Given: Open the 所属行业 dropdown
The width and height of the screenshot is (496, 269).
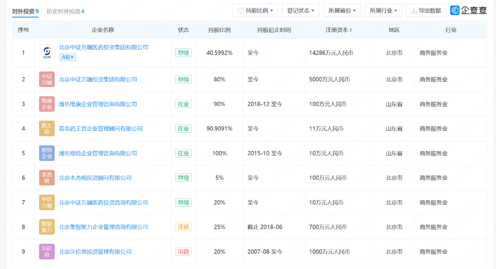Looking at the screenshot, I should click(x=383, y=10).
